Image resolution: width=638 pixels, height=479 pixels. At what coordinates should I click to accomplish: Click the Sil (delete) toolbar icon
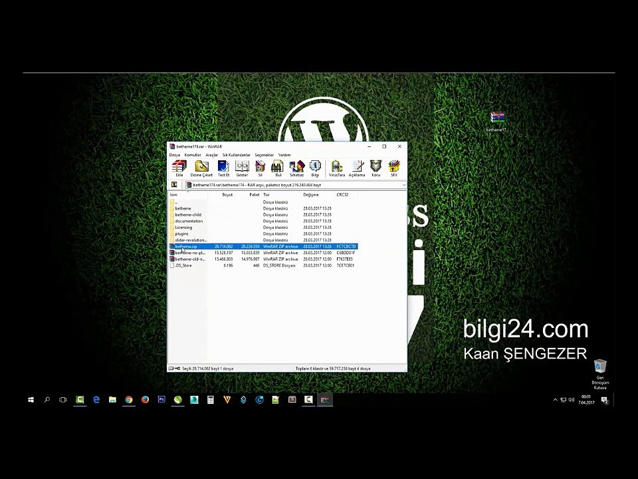[x=260, y=168]
